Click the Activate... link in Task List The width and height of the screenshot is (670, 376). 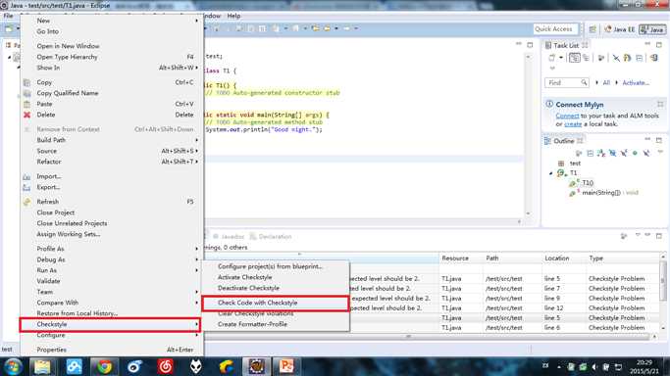click(636, 82)
